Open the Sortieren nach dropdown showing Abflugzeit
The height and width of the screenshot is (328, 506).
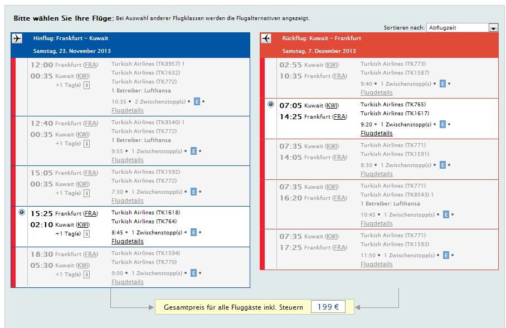(462, 28)
